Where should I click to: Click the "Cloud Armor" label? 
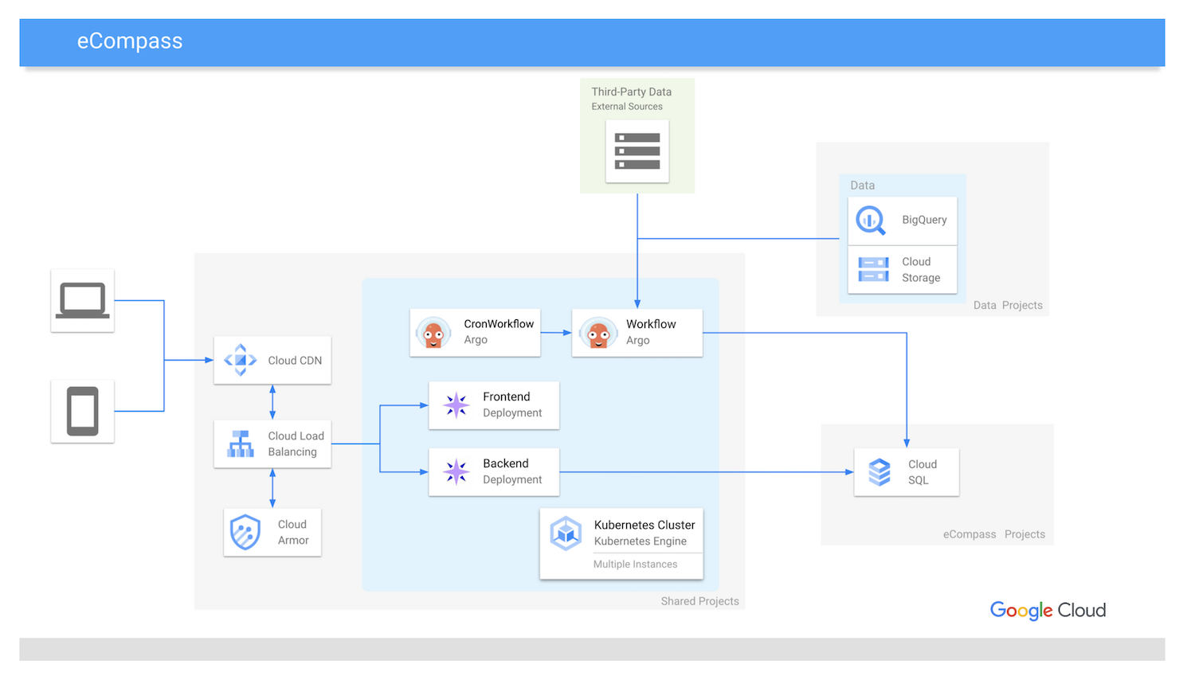[x=292, y=532]
